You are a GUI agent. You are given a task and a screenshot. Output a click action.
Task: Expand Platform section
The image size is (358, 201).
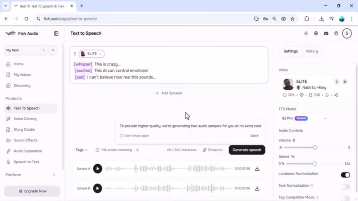[x=30, y=175]
